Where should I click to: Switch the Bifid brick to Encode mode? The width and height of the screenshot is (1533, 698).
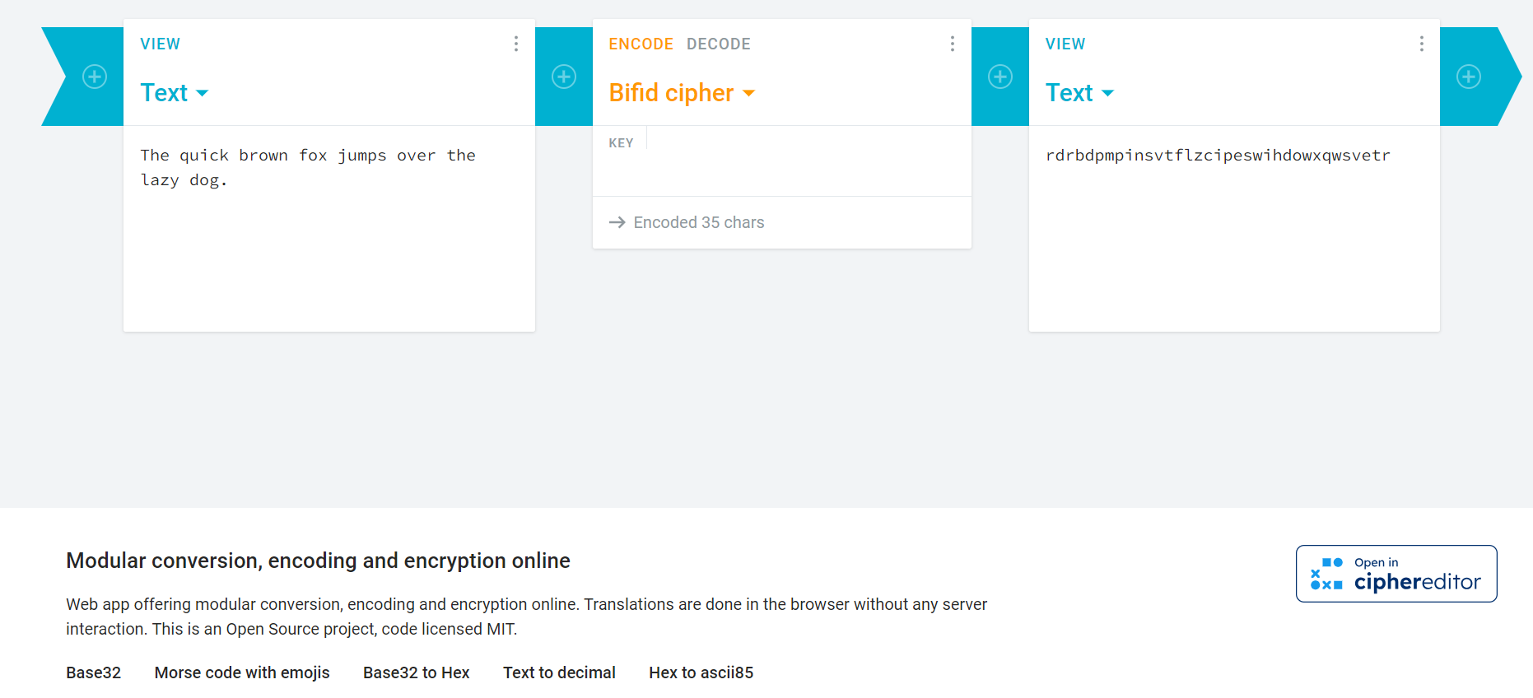tap(641, 44)
